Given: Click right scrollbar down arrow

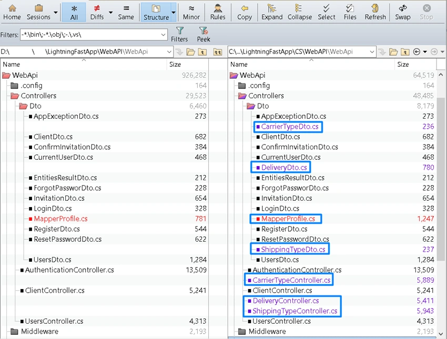Looking at the screenshot, I should 441,334.
